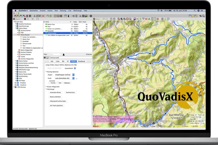Image resolution: width=218 pixels, height=145 pixels.
Task: Click the undo arrow icon
Action: (48, 16)
